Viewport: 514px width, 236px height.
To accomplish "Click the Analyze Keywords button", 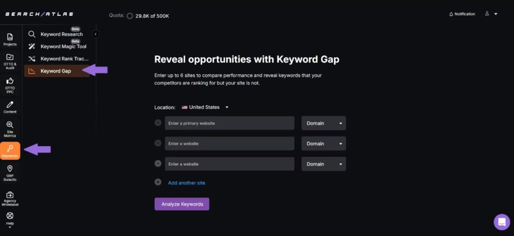I will [x=182, y=204].
